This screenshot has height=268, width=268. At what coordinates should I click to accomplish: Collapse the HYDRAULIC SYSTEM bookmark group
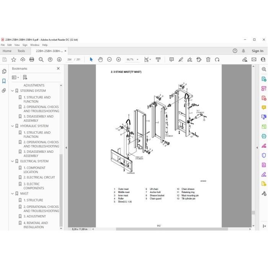pos(12,126)
